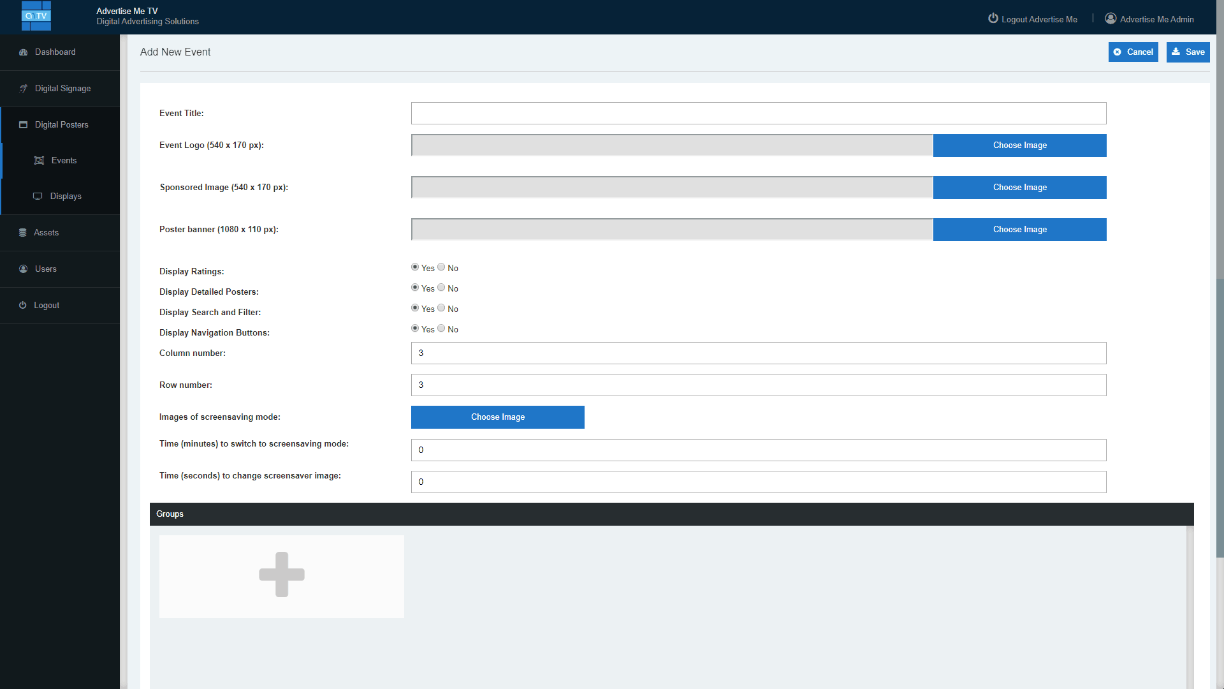This screenshot has height=689, width=1224.
Task: Click the Advertise Me TV logo
Action: (x=36, y=16)
